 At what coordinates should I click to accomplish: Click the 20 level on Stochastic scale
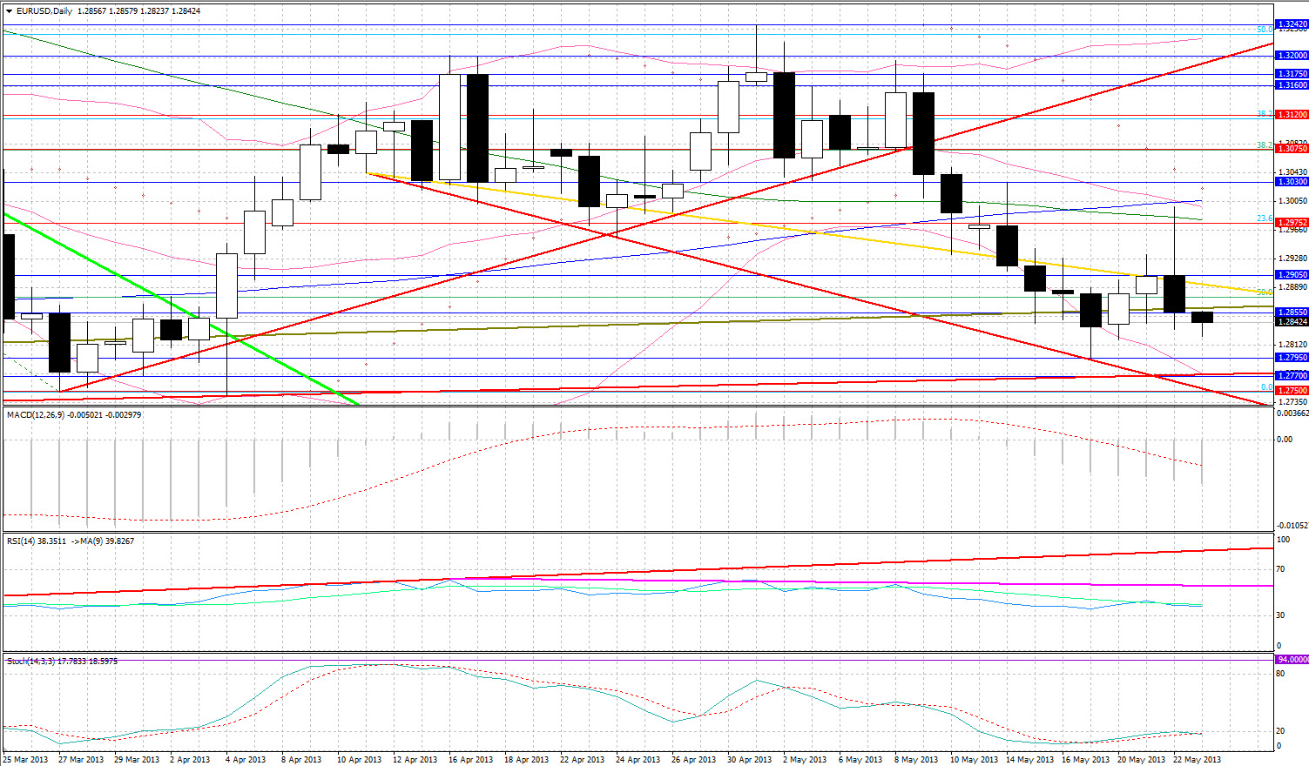point(1280,731)
